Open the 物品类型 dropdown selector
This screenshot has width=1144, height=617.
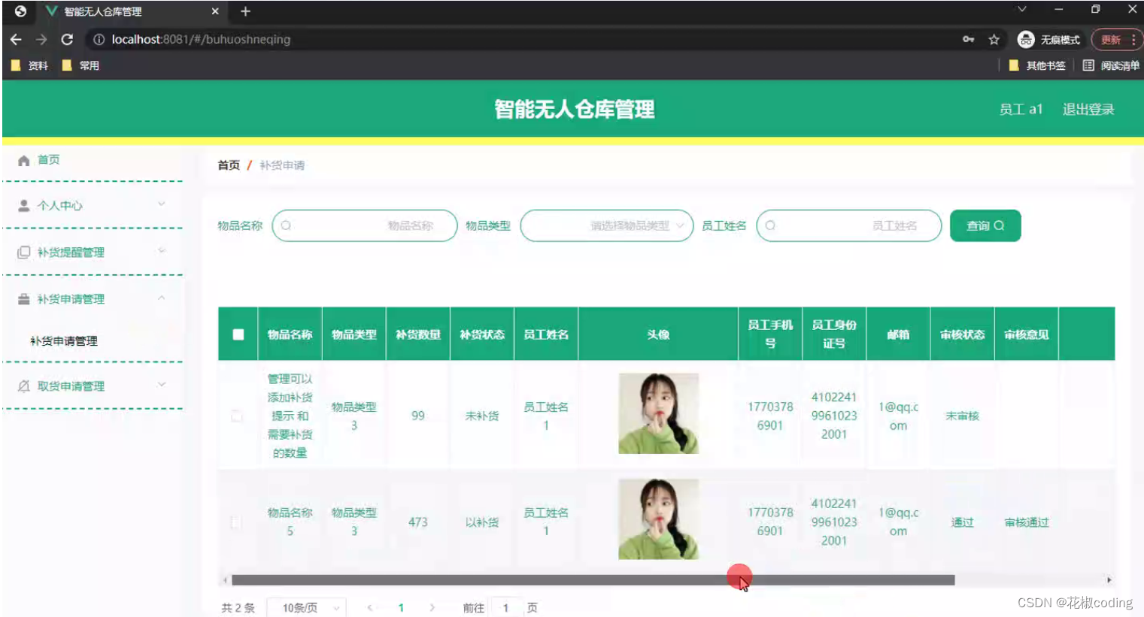[607, 225]
